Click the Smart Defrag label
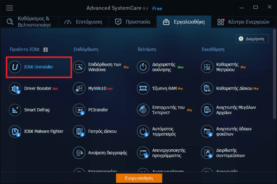 pos(37,110)
